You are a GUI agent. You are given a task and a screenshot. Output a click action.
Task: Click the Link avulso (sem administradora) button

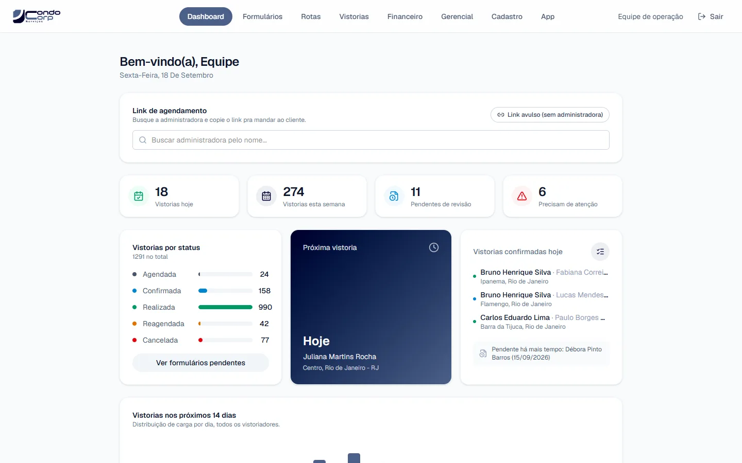[550, 115]
